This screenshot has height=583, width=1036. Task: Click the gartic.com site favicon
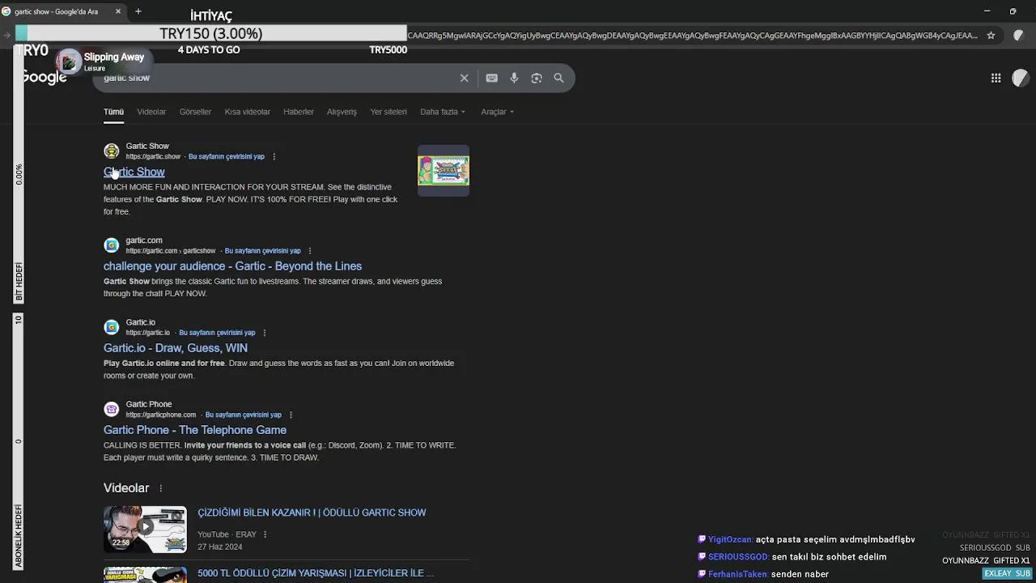pyautogui.click(x=112, y=245)
